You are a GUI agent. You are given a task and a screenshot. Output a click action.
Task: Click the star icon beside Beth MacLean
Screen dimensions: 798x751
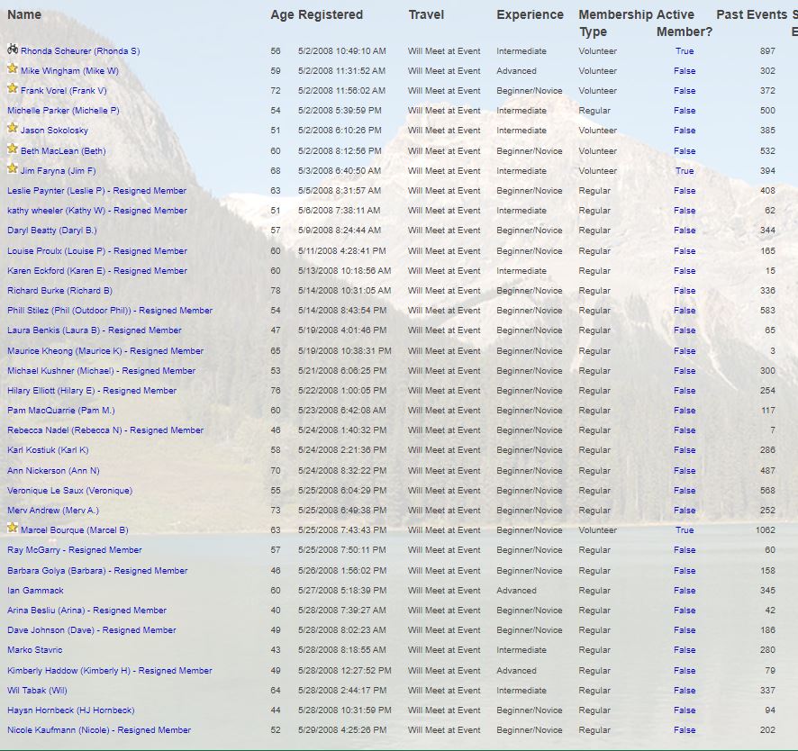[x=13, y=149]
